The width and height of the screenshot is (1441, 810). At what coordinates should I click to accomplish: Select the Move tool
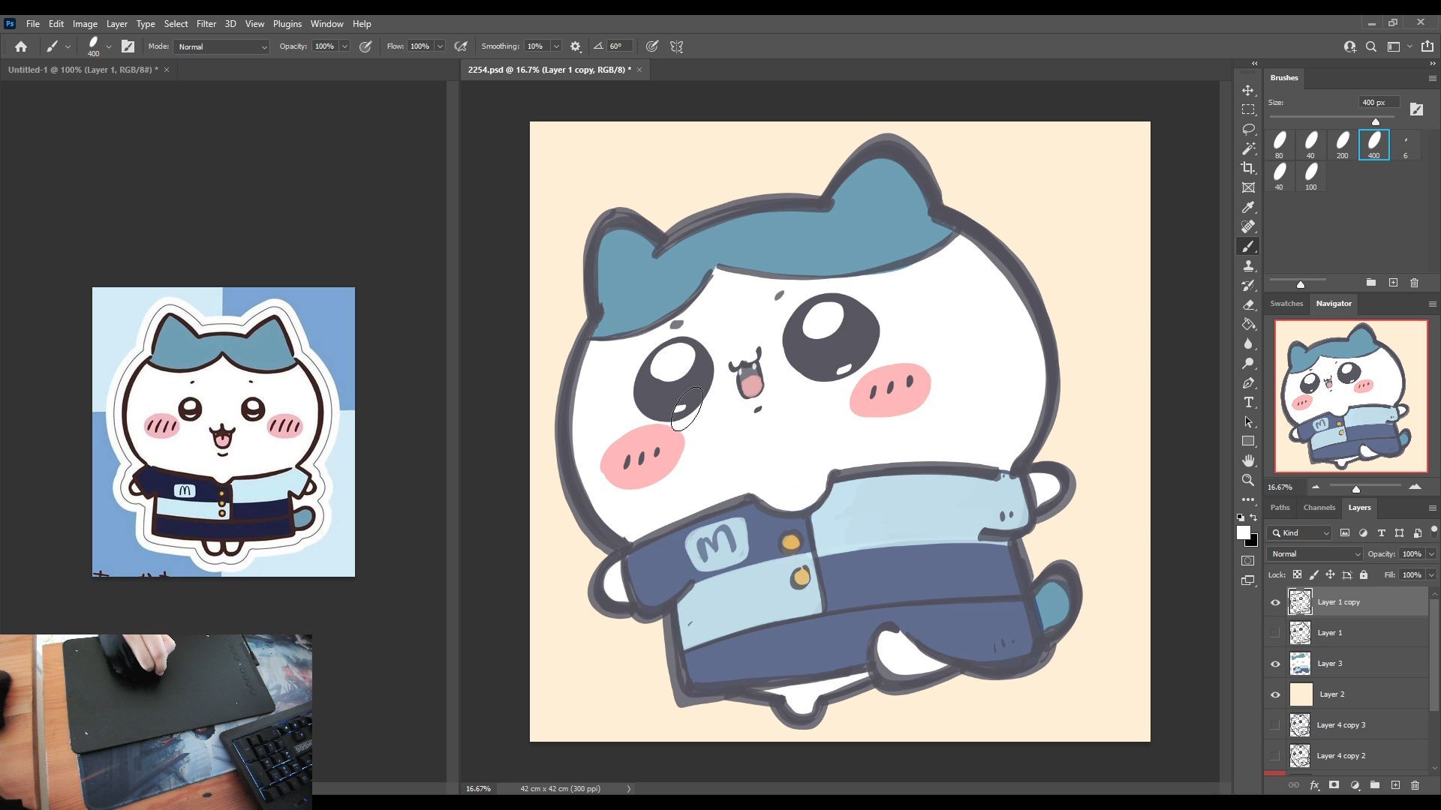click(x=1248, y=90)
